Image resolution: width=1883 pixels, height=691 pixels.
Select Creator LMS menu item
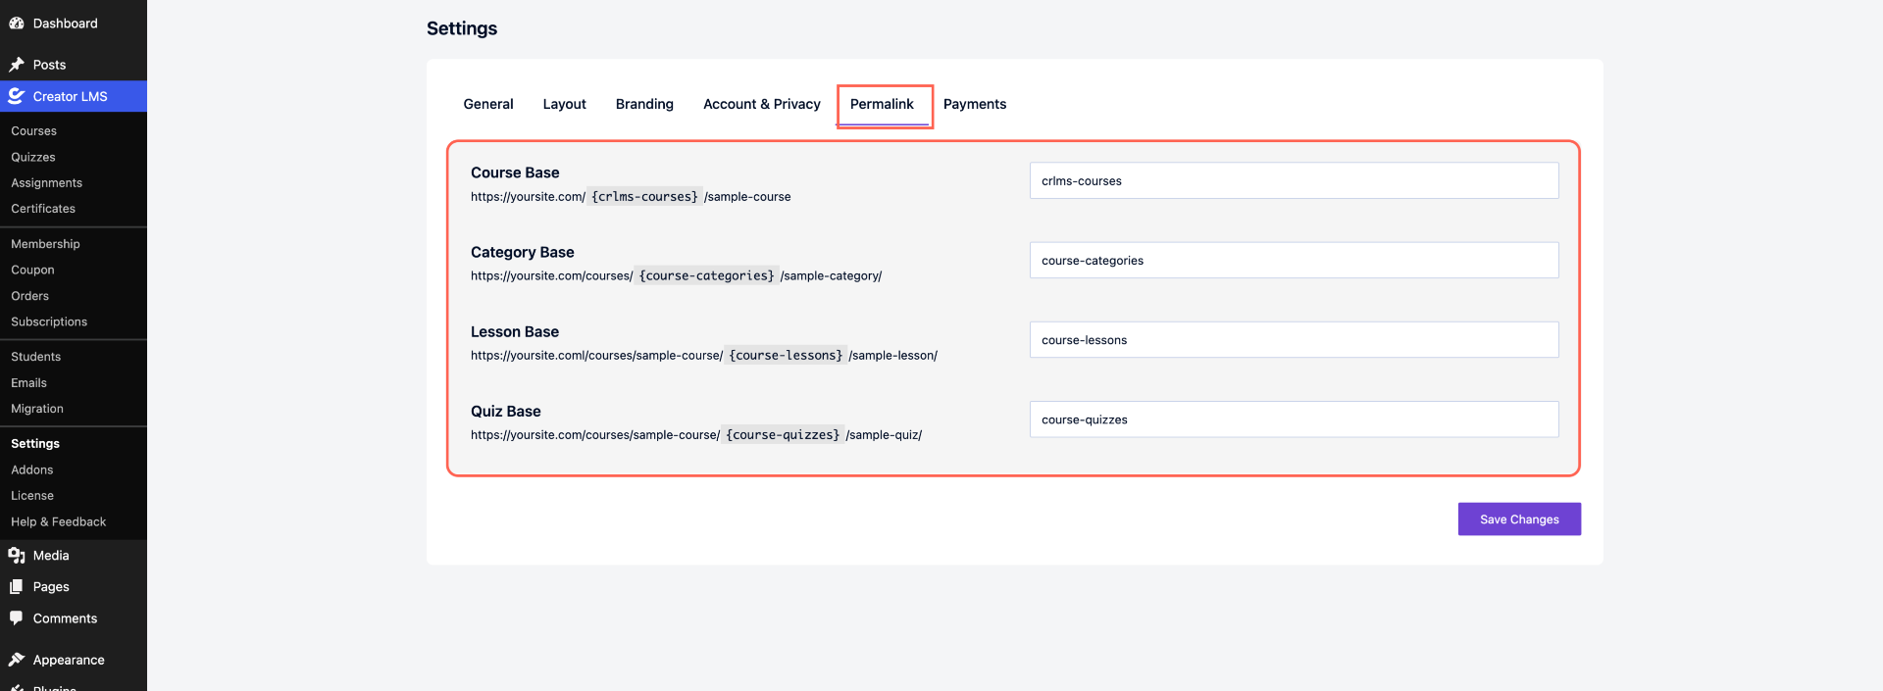coord(74,96)
